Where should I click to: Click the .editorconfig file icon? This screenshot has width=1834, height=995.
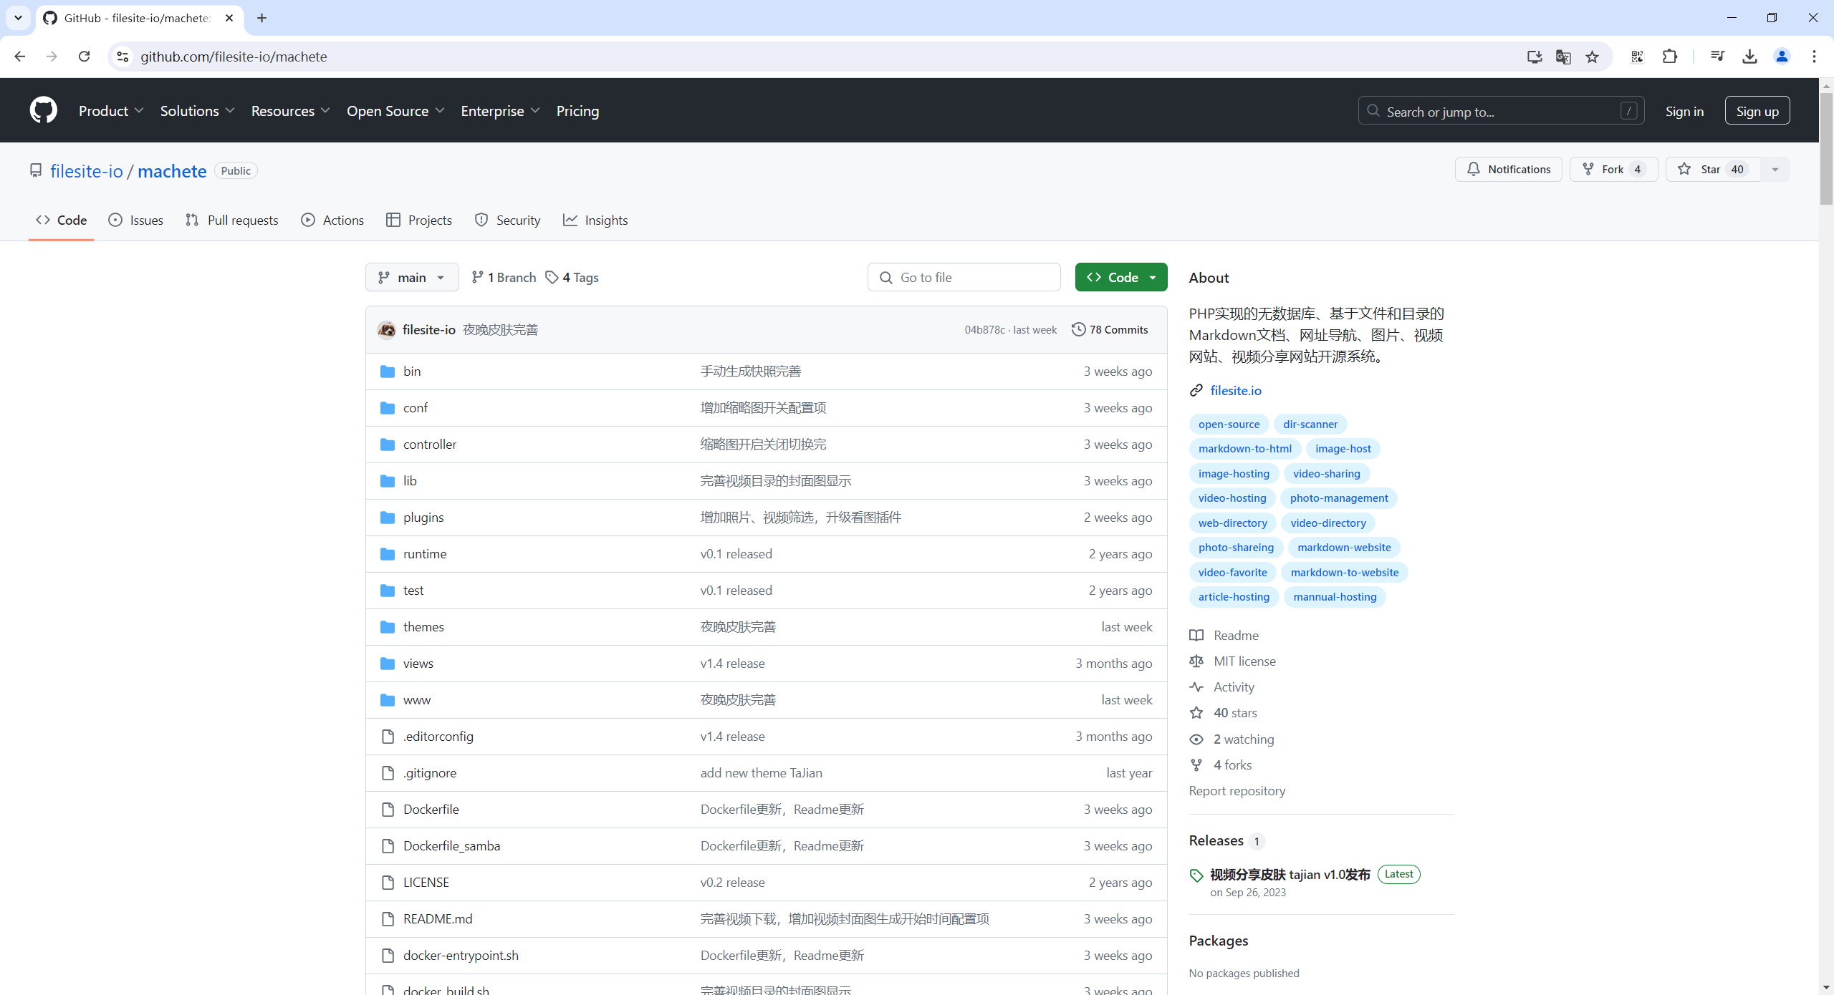pos(388,737)
